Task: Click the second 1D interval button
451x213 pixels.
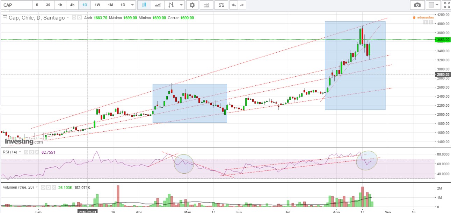Action: click(x=123, y=5)
